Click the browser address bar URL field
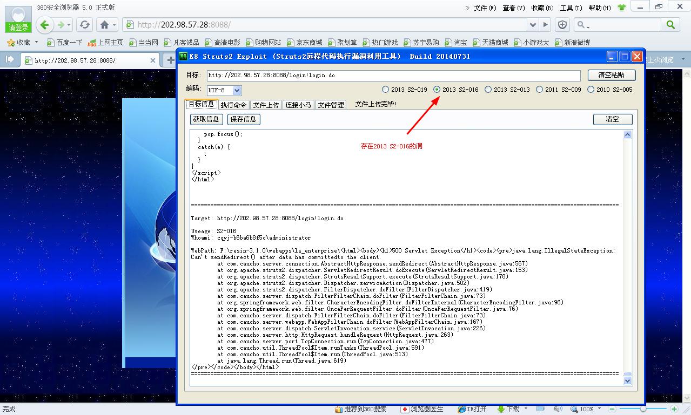The width and height of the screenshot is (691, 415). tap(325, 25)
